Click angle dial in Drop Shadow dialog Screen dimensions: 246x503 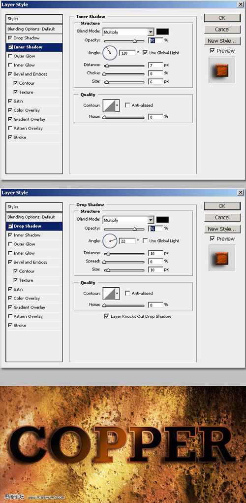click(110, 240)
